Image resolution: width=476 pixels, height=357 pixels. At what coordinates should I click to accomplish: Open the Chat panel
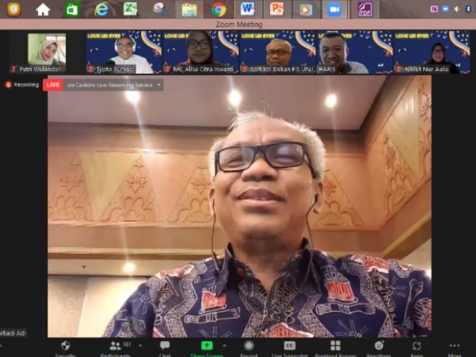(165, 346)
